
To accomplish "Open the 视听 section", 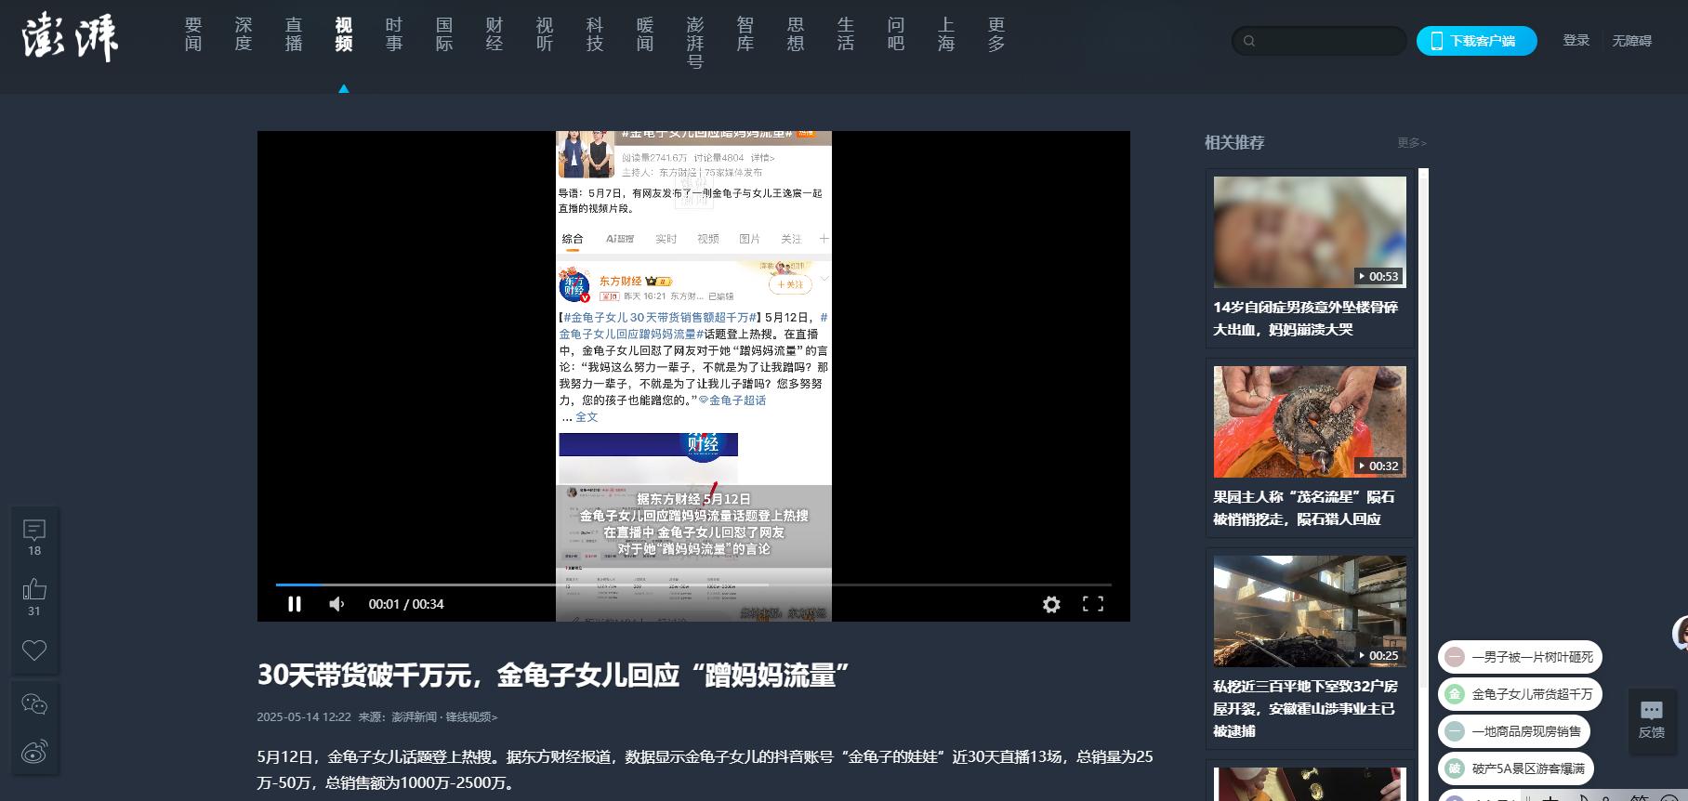I will pos(545,34).
